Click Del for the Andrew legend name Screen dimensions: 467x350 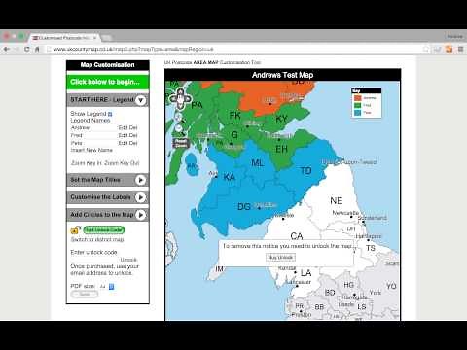[x=133, y=127]
